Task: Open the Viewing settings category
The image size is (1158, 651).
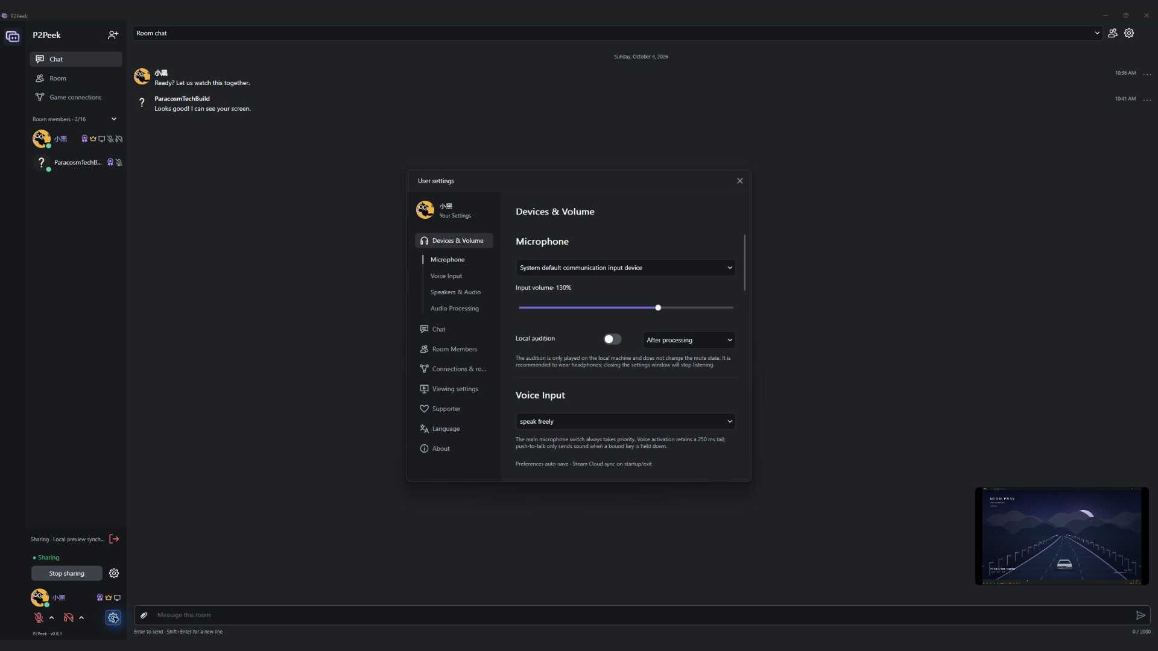Action: point(454,389)
